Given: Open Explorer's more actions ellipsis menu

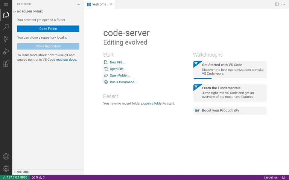Looking at the screenshot, I should [78, 4].
